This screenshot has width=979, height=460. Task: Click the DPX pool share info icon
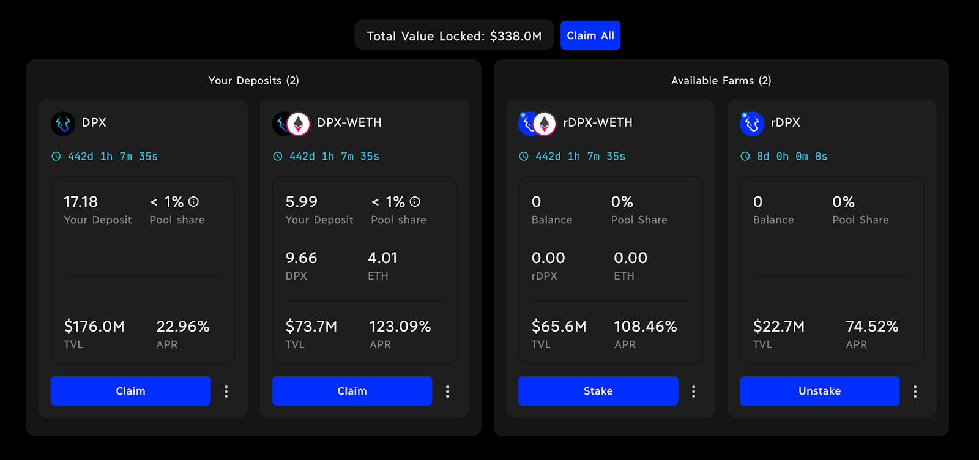pyautogui.click(x=193, y=202)
